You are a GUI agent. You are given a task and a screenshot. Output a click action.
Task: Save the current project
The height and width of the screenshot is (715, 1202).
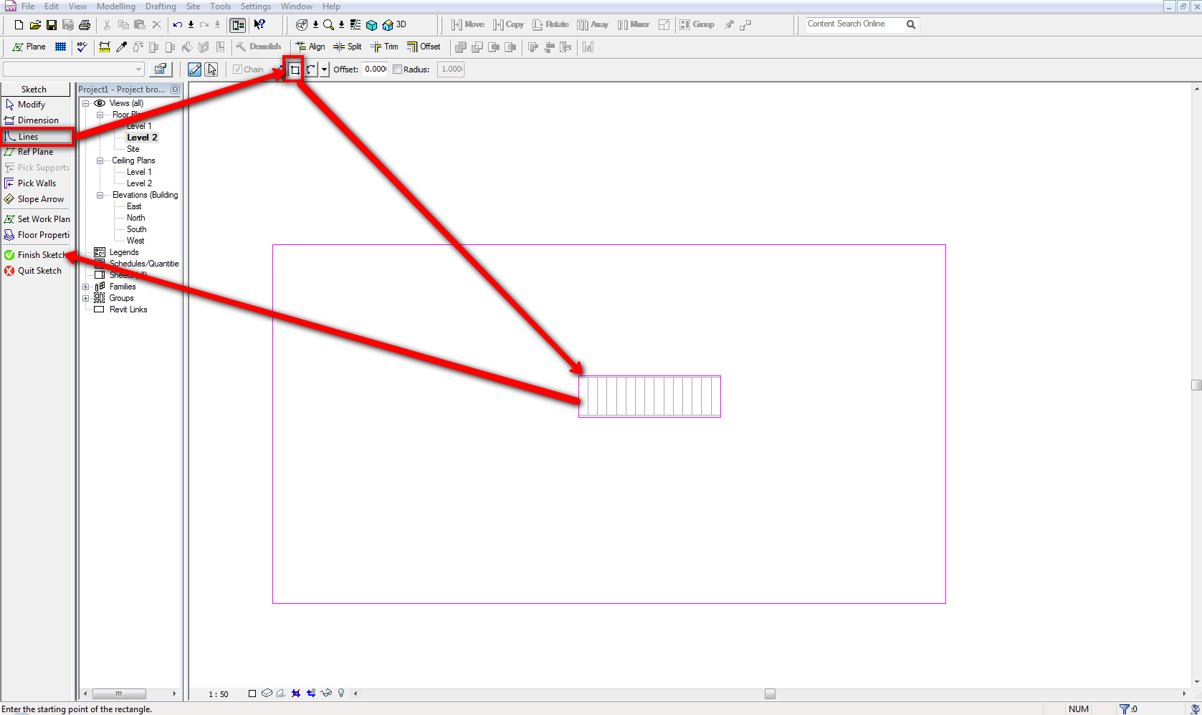(x=52, y=25)
